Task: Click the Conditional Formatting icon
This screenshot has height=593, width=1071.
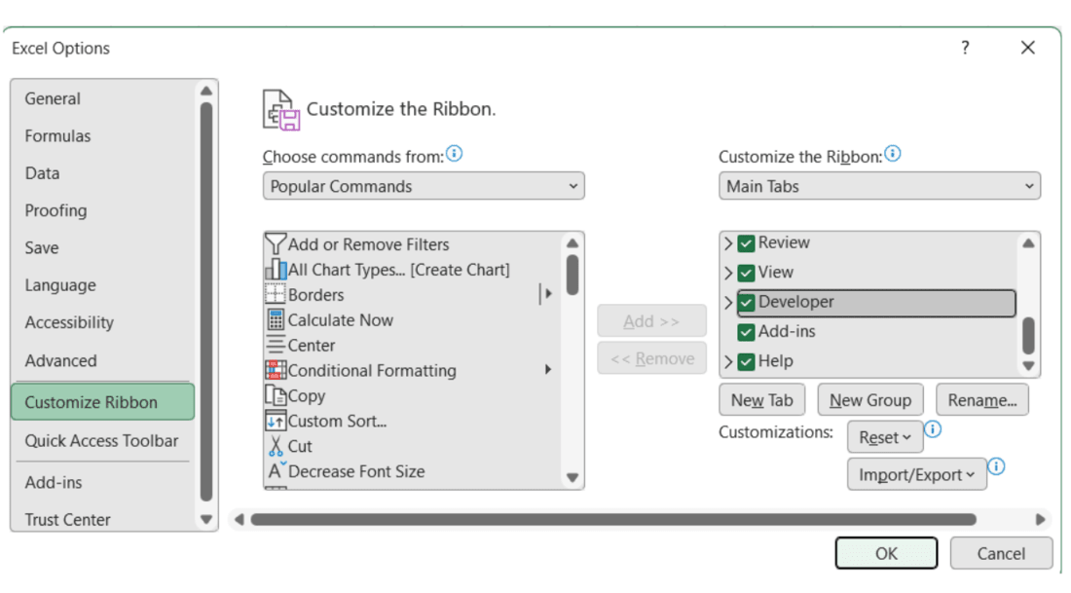Action: pyautogui.click(x=276, y=371)
